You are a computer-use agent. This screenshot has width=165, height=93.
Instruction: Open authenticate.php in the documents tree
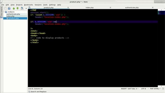tap(13, 14)
